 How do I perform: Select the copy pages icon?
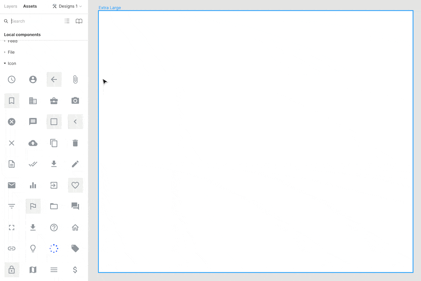coord(54,143)
